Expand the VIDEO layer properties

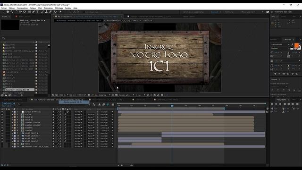tap(12, 144)
